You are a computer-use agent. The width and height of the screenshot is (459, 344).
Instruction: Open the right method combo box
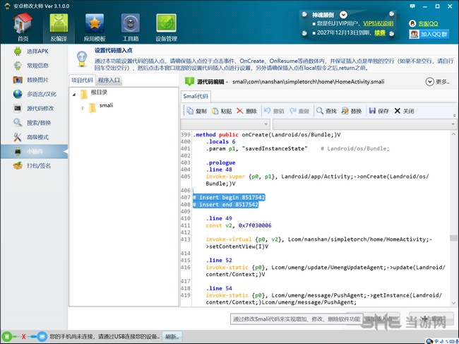click(x=365, y=124)
